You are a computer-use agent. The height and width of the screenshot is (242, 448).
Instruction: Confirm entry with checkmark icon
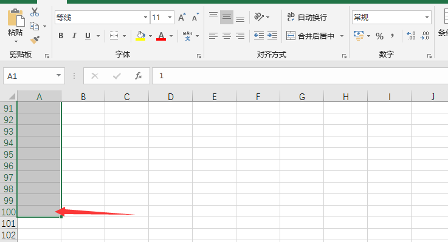click(x=117, y=76)
